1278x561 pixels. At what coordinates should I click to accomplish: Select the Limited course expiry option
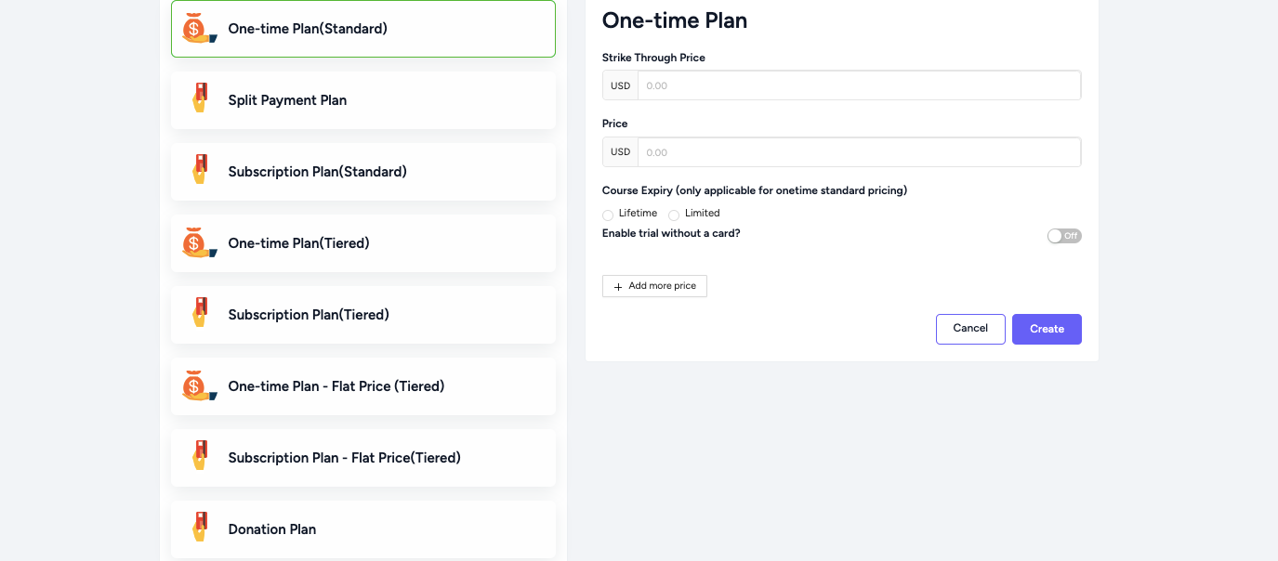click(x=674, y=215)
